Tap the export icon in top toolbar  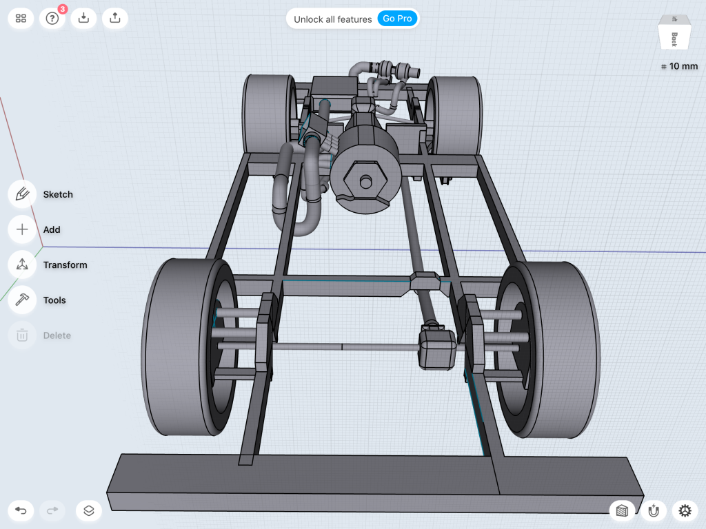point(115,19)
